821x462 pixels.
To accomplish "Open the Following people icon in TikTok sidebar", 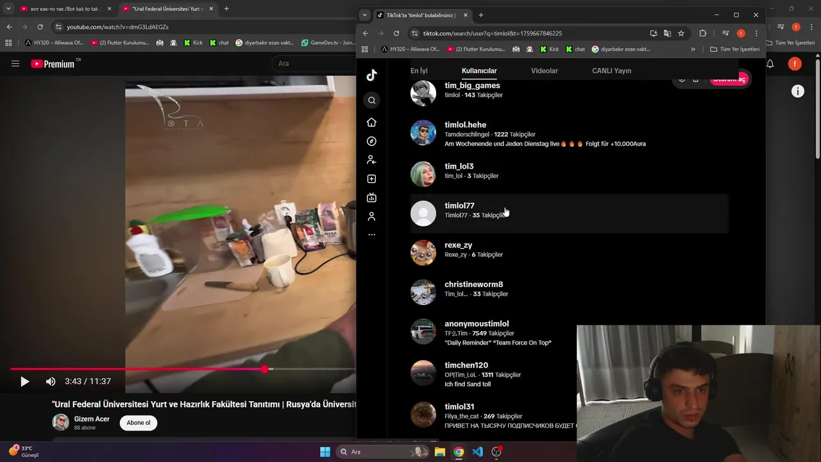I will coord(371,160).
